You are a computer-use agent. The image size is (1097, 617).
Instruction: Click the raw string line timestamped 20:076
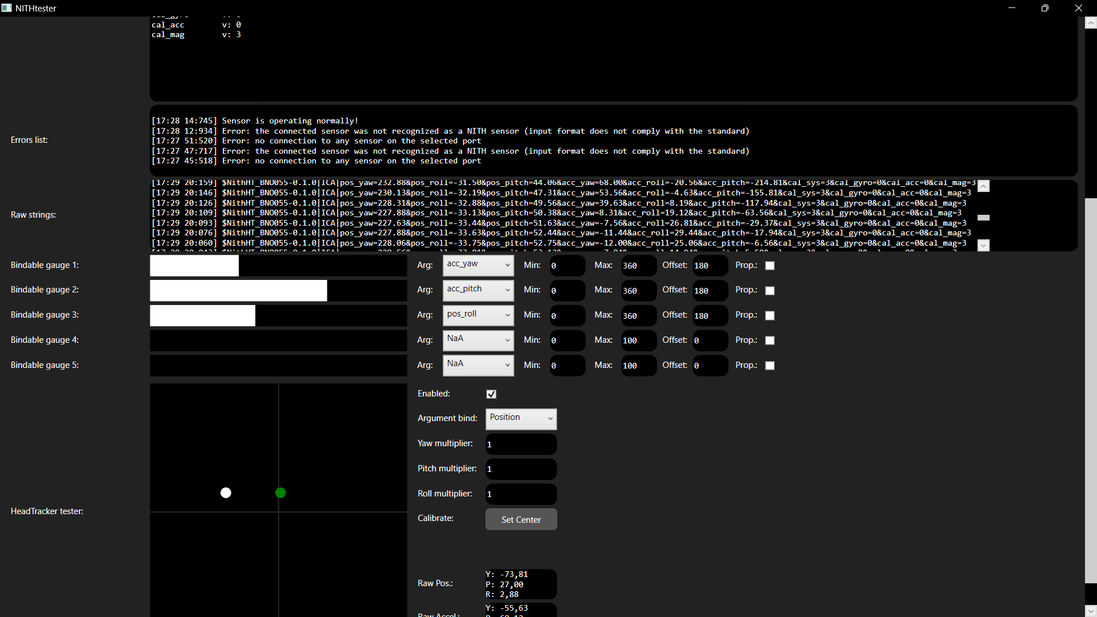[561, 233]
